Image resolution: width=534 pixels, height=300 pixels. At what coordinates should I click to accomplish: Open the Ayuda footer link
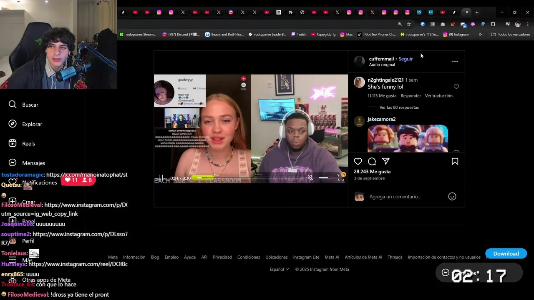190,257
